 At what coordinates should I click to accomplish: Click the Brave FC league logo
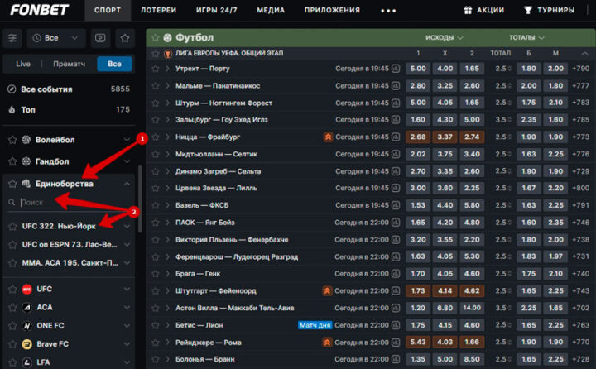point(27,344)
